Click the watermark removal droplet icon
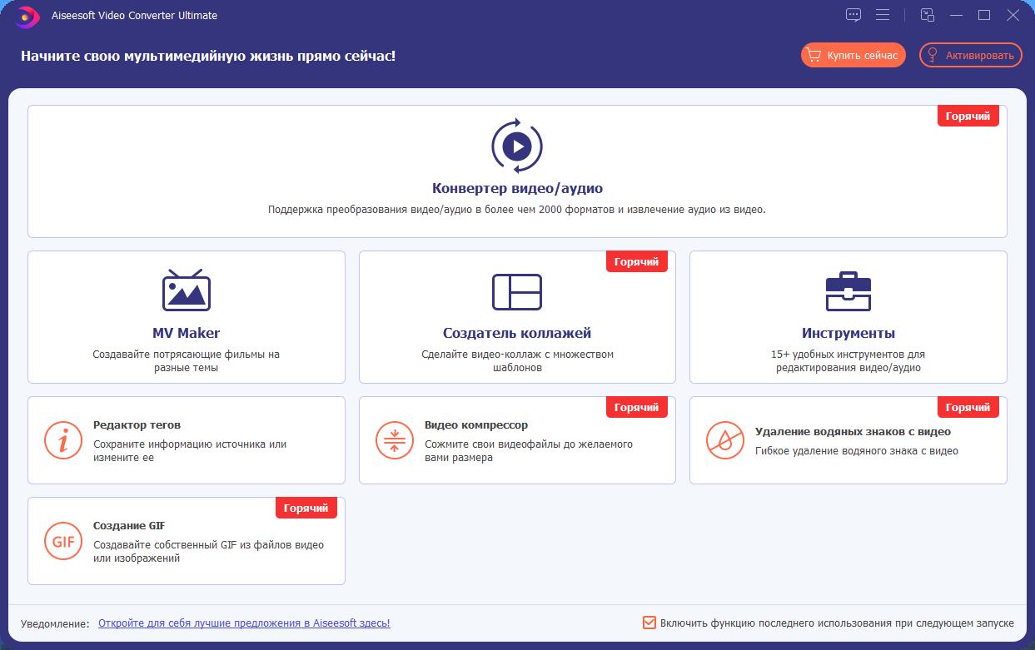The image size is (1035, 650). pos(725,440)
